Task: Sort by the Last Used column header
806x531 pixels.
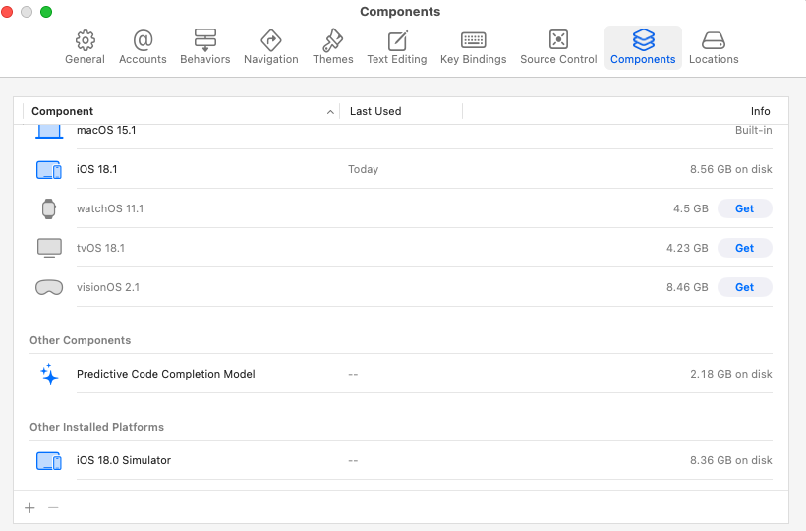Action: tap(375, 111)
